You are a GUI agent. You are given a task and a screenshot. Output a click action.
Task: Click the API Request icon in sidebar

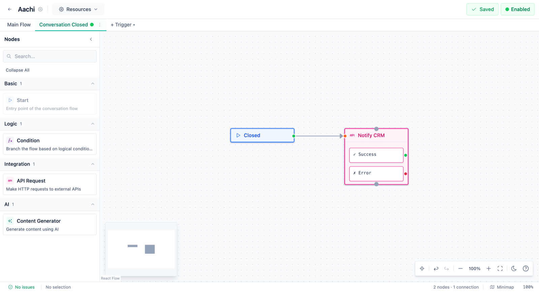10,181
